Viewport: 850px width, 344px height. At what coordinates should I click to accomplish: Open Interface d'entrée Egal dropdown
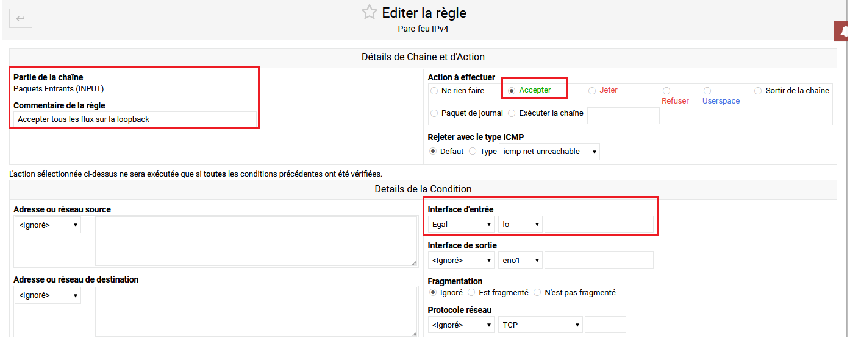pyautogui.click(x=461, y=225)
